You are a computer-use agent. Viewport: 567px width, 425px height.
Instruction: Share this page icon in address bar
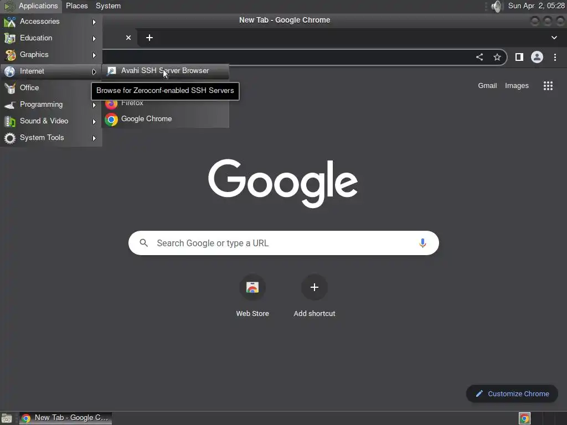click(480, 57)
